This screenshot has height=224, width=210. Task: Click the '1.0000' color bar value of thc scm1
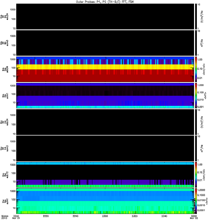[201, 190]
